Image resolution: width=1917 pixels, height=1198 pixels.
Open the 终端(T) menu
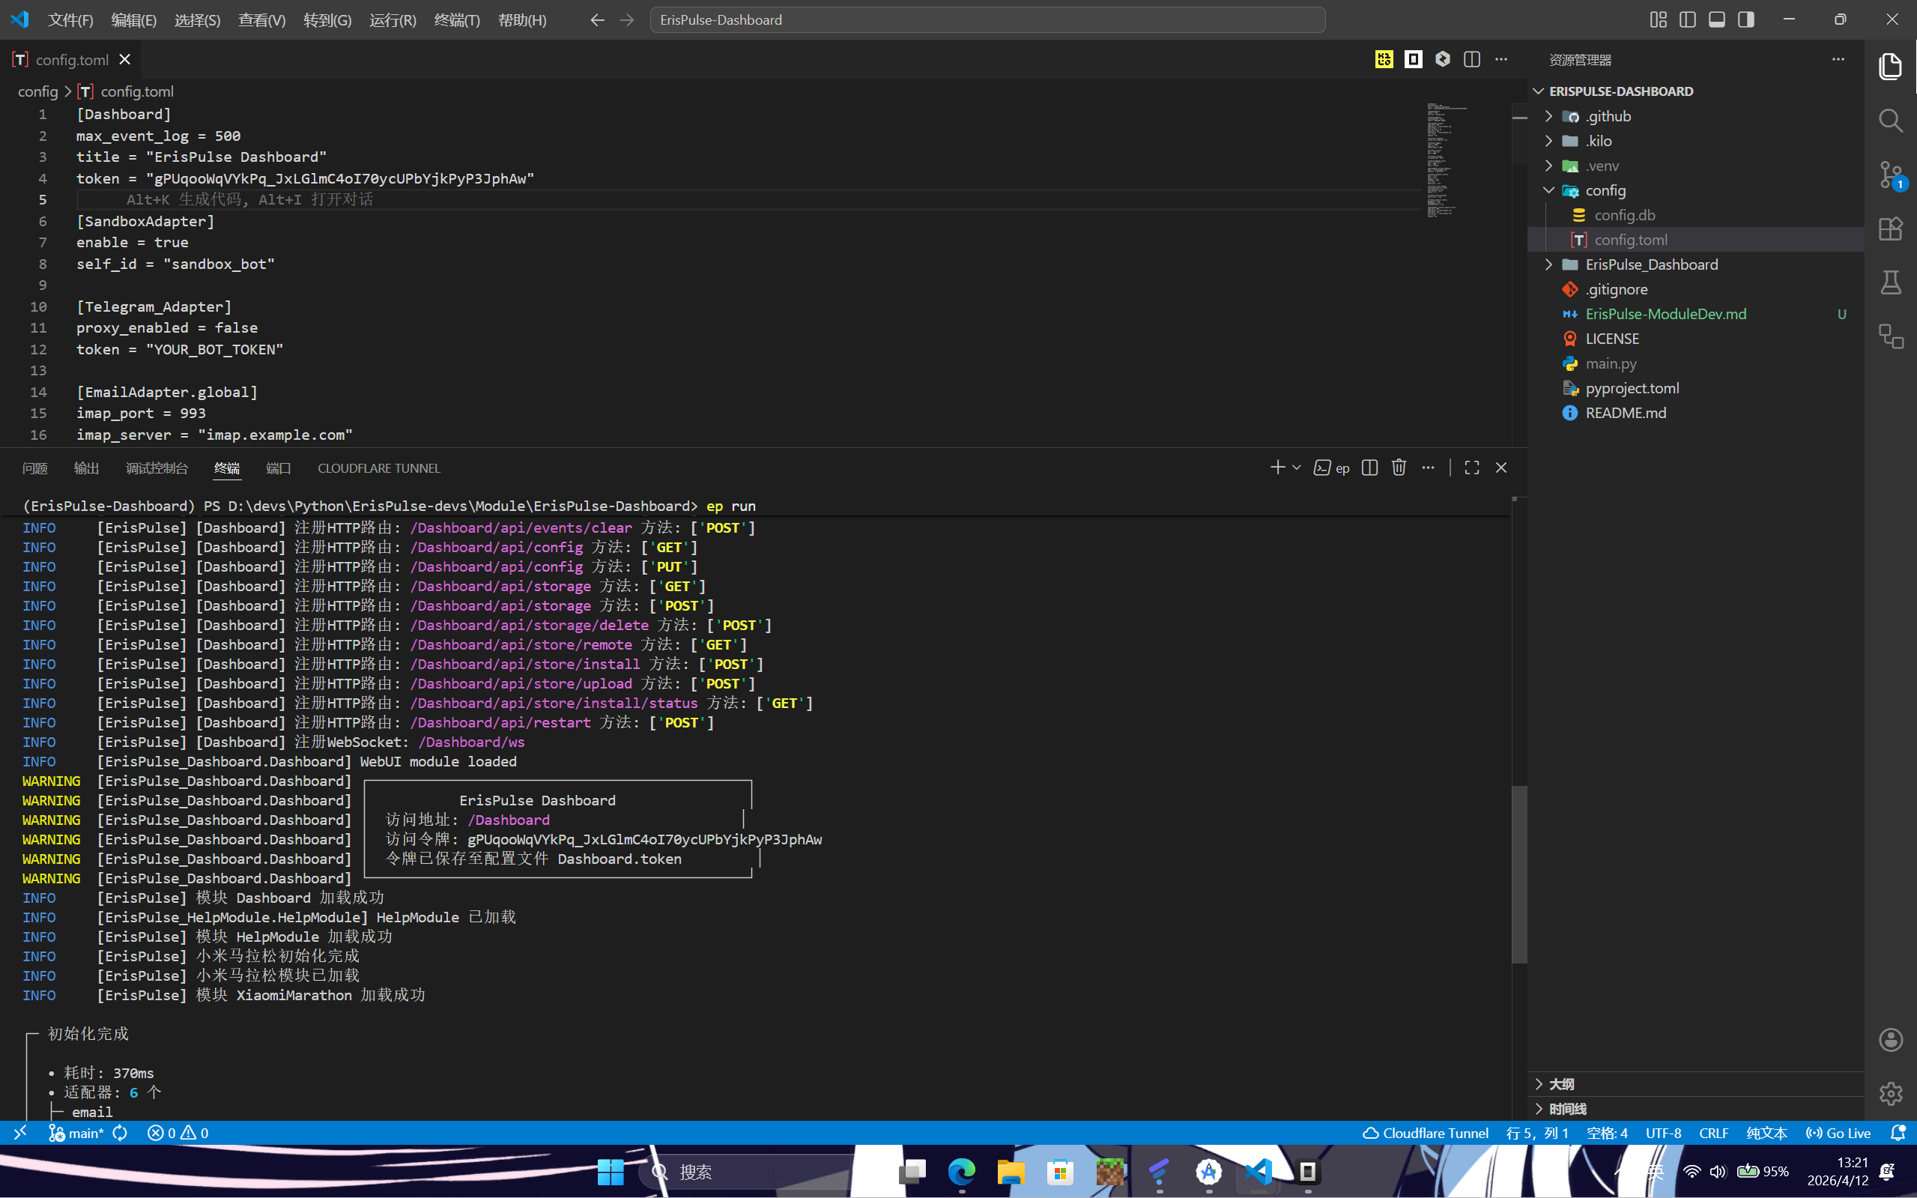pos(456,19)
